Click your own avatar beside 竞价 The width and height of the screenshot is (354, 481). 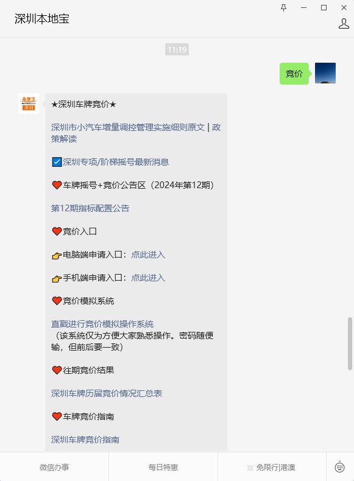click(325, 73)
